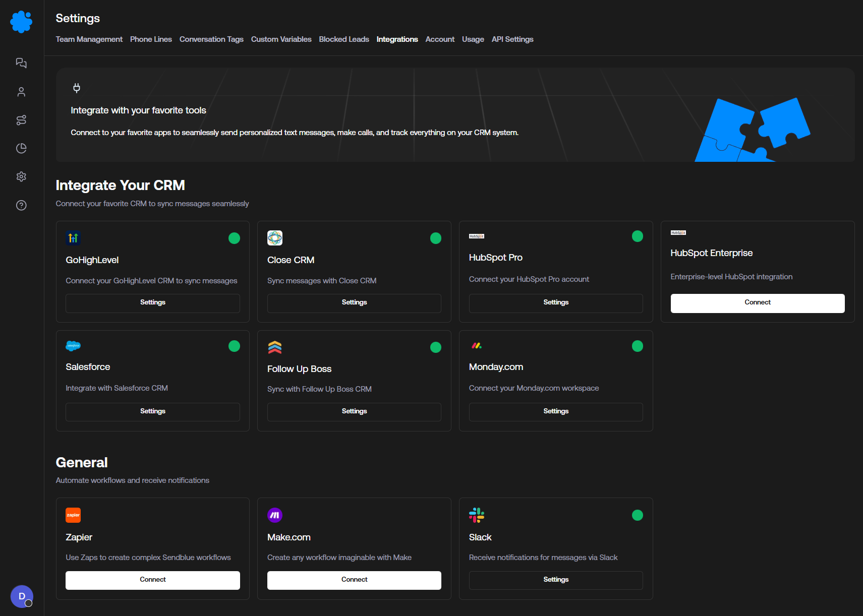
Task: Click Monday.com green status indicator
Action: point(638,346)
